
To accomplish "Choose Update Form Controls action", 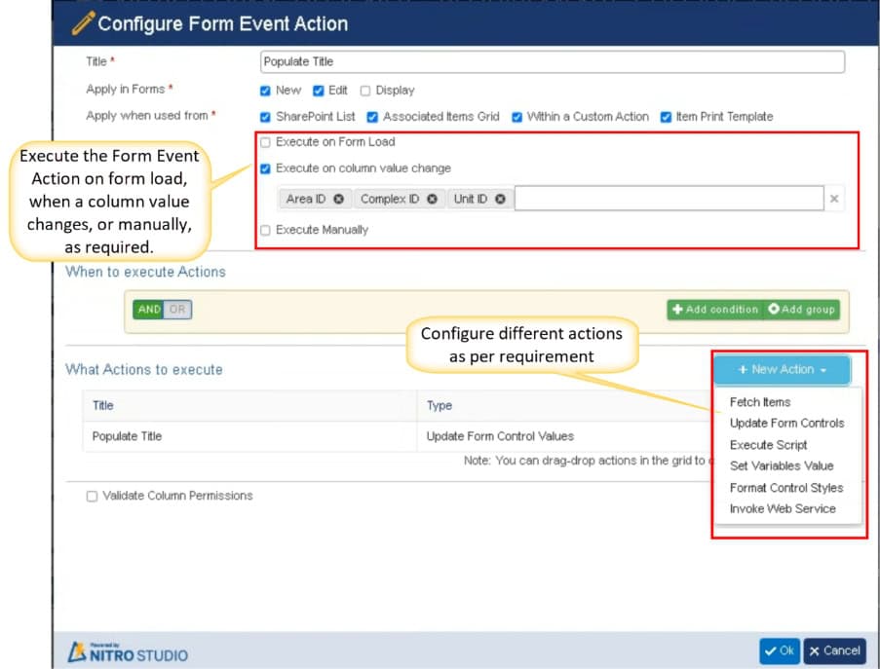I will tap(786, 424).
